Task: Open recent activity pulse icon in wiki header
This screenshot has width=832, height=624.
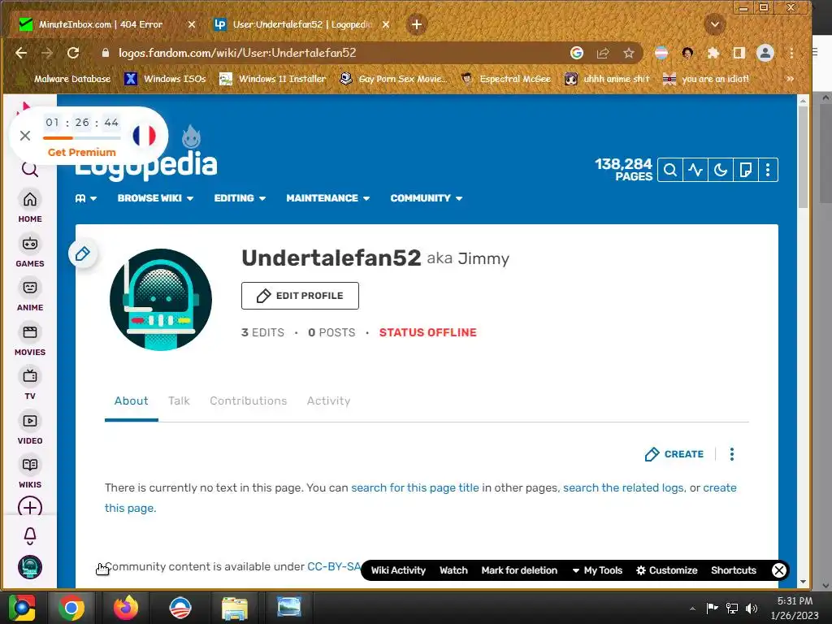Action: tap(695, 170)
